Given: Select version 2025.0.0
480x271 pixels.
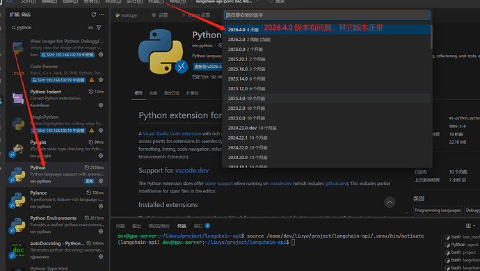Looking at the screenshot, I should (327, 118).
